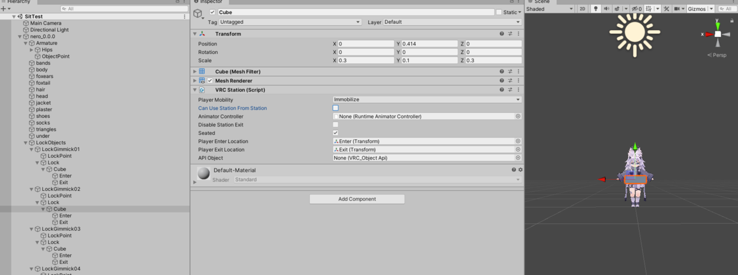This screenshot has width=738, height=275.
Task: Open Static flags dropdown arrow
Action: pos(519,12)
